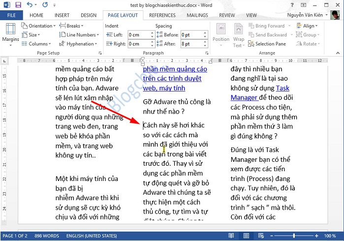Click the tab selector at ruler corner
The image size is (344, 241).
tap(4, 61)
